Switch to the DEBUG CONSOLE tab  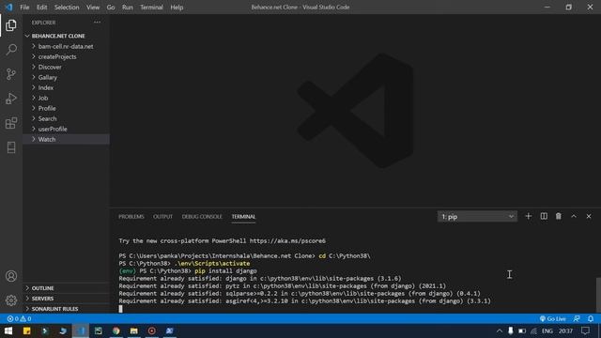202,217
